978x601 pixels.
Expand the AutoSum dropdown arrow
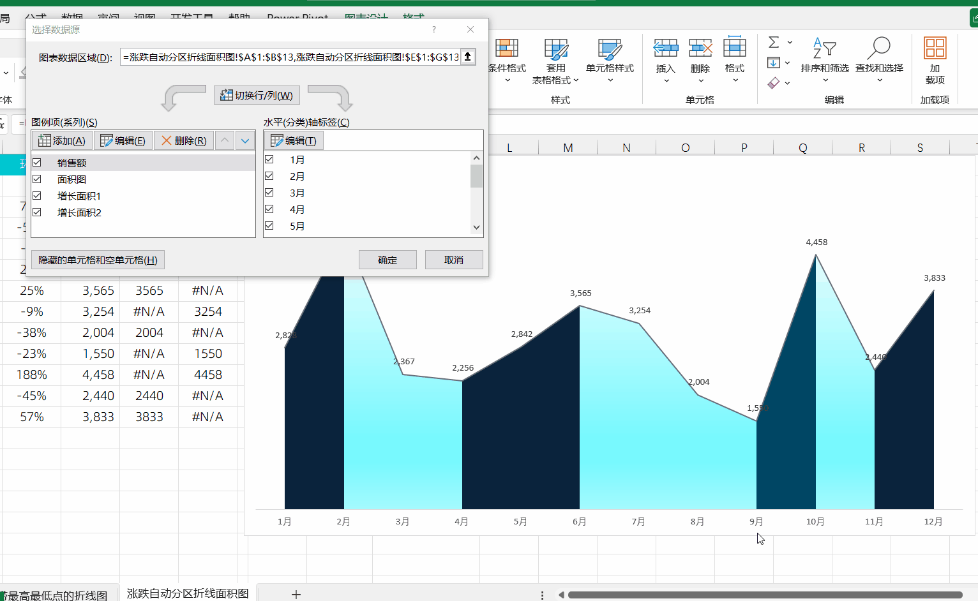790,43
